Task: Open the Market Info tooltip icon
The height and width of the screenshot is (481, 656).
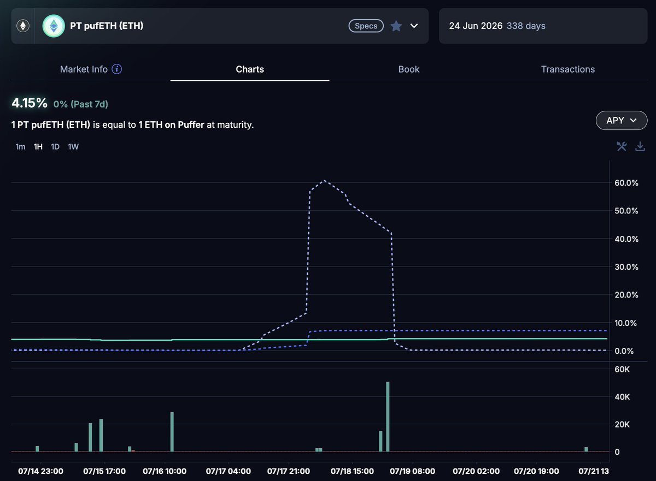Action: click(x=117, y=69)
